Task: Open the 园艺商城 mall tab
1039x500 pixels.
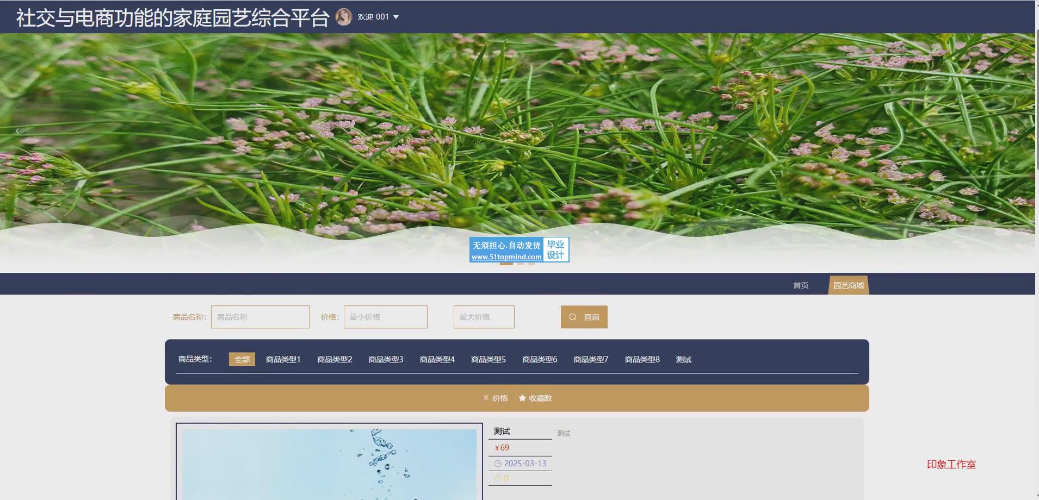Action: (x=848, y=285)
